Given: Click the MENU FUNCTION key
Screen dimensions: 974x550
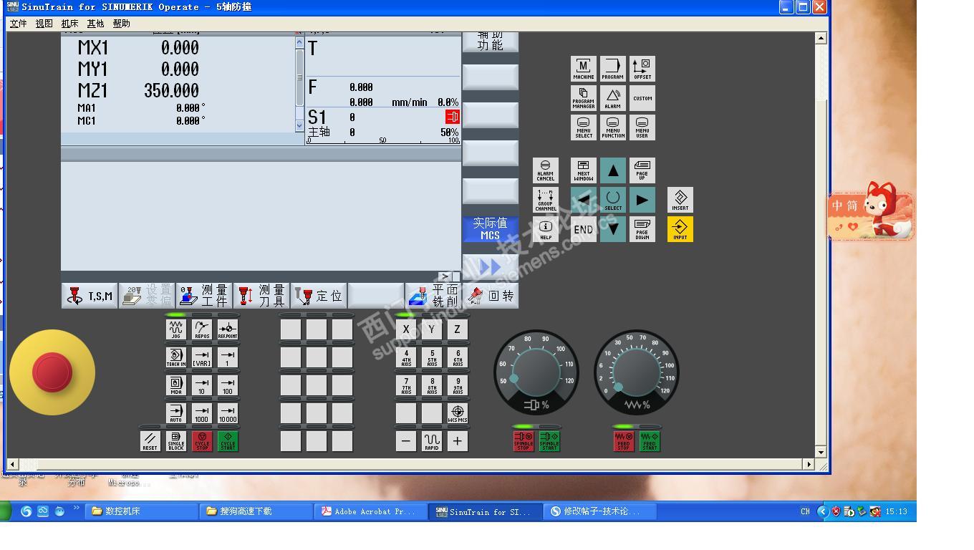Looking at the screenshot, I should tap(613, 127).
